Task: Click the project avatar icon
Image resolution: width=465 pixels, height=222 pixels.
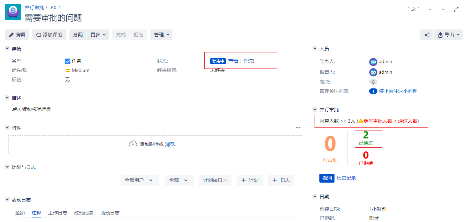Action: [13, 12]
